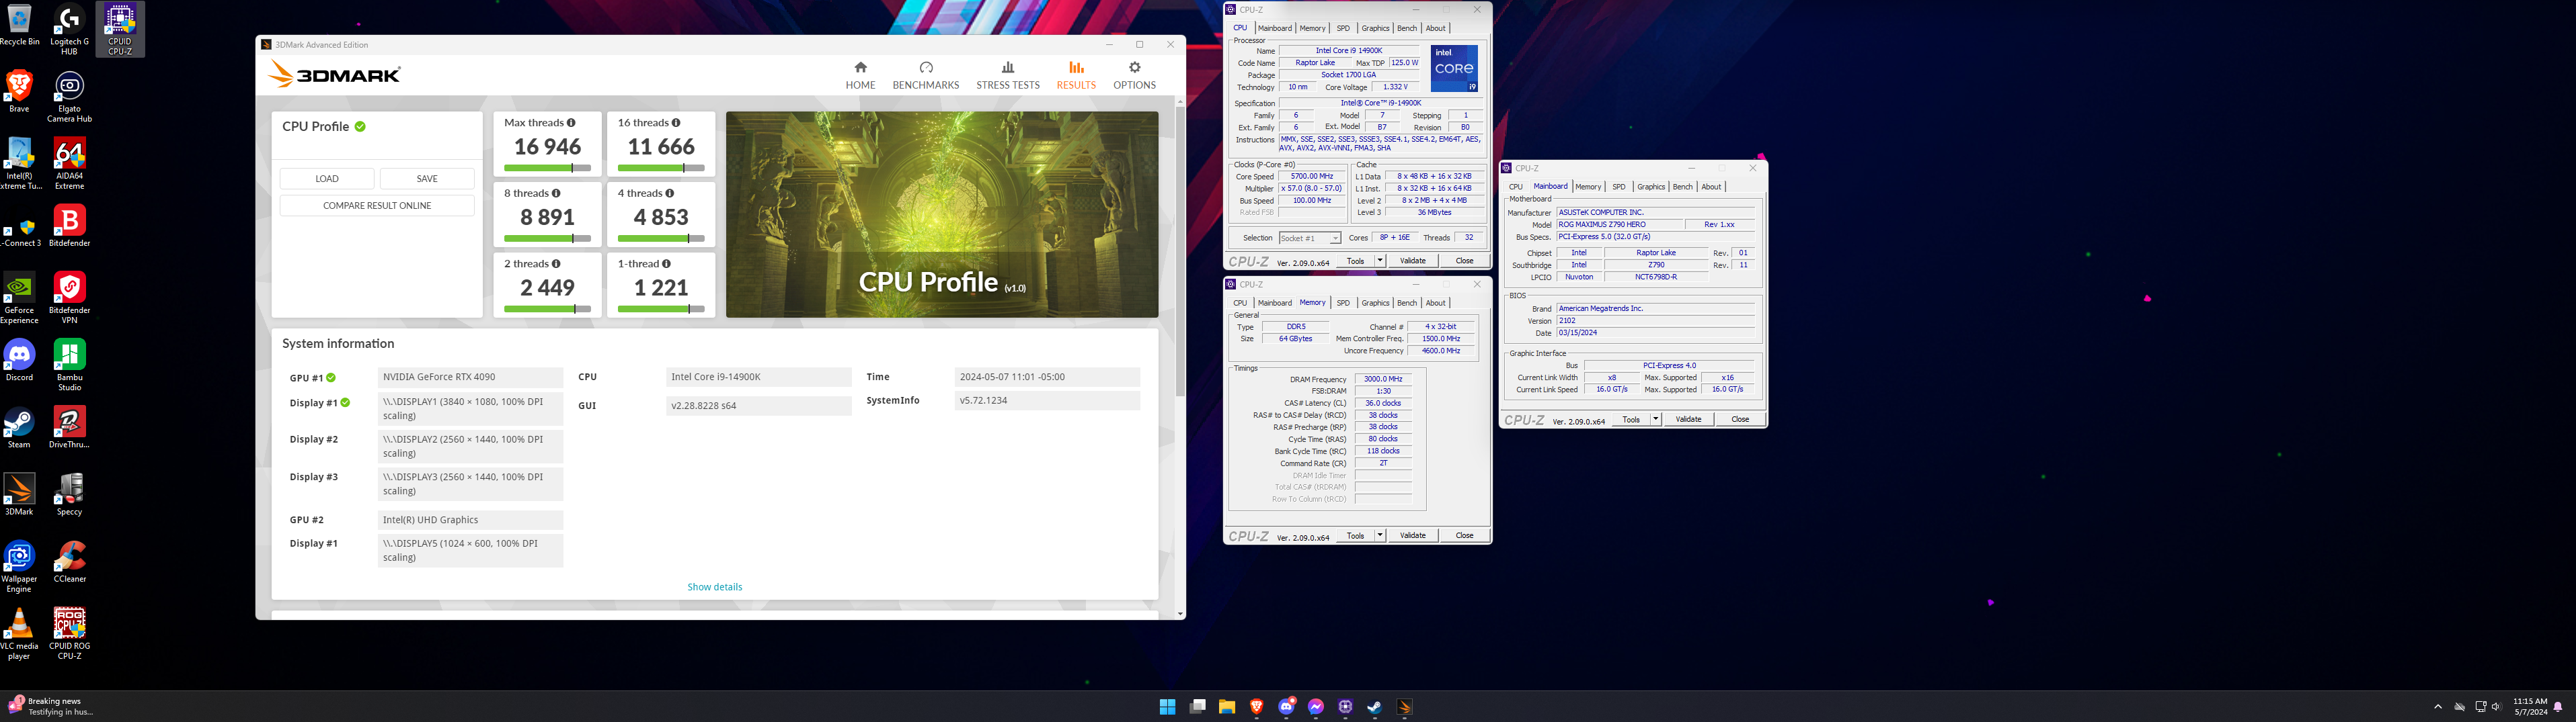Click the 16 threads info icon
Viewport: 2576px width, 722px height.
coord(676,123)
